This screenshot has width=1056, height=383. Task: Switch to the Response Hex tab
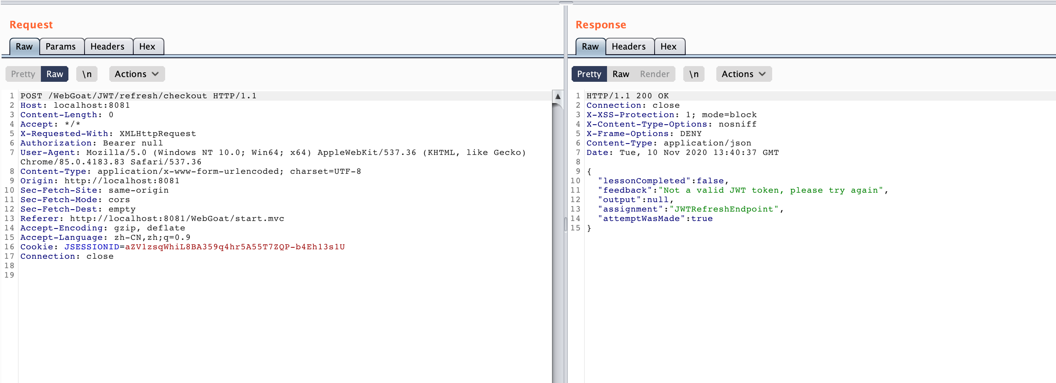(668, 46)
